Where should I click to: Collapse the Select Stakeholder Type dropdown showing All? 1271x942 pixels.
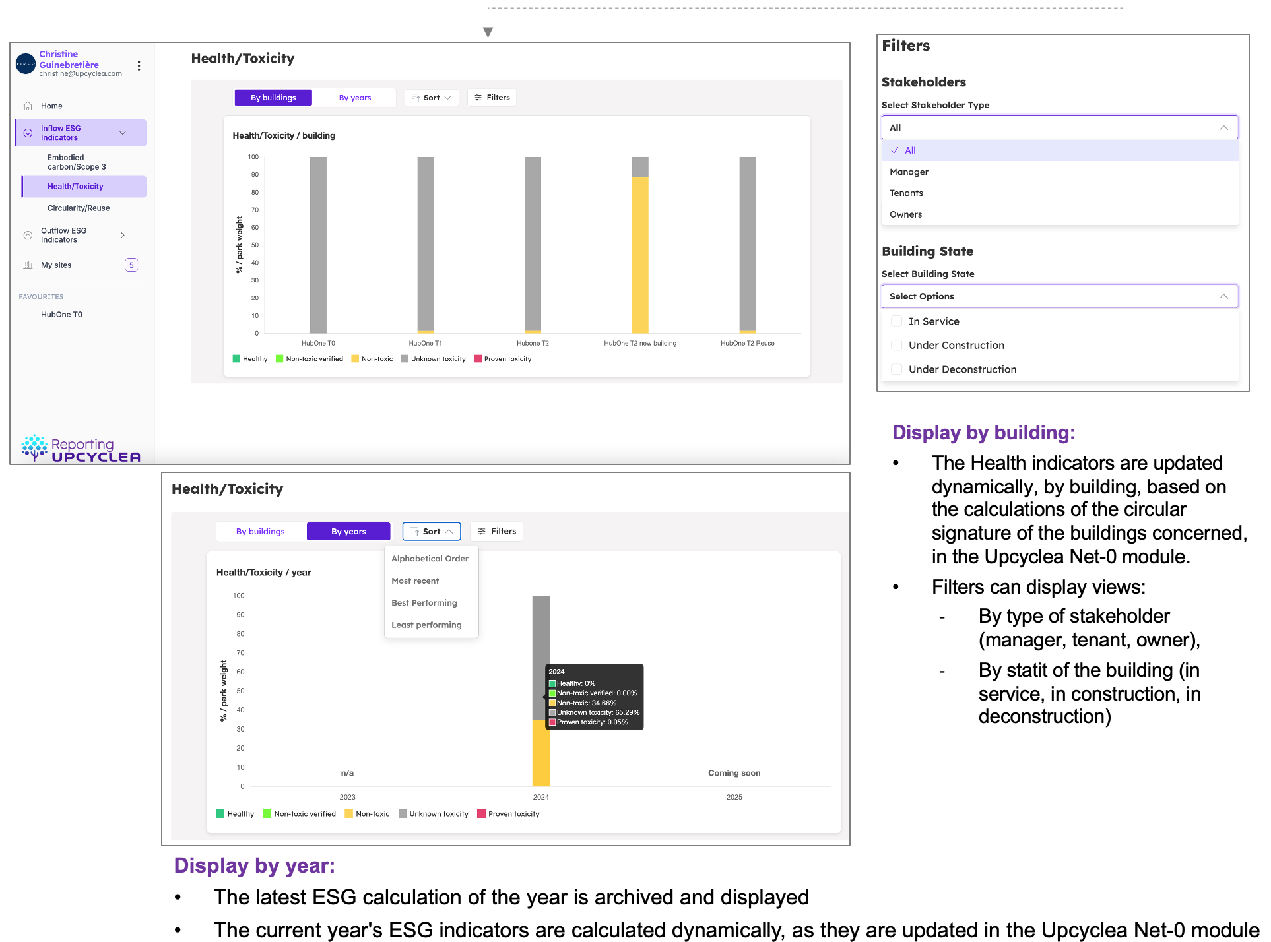click(1060, 127)
